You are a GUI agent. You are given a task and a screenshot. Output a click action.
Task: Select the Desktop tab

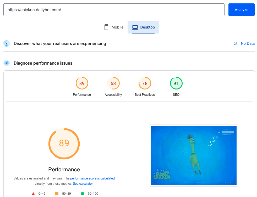[x=143, y=27]
